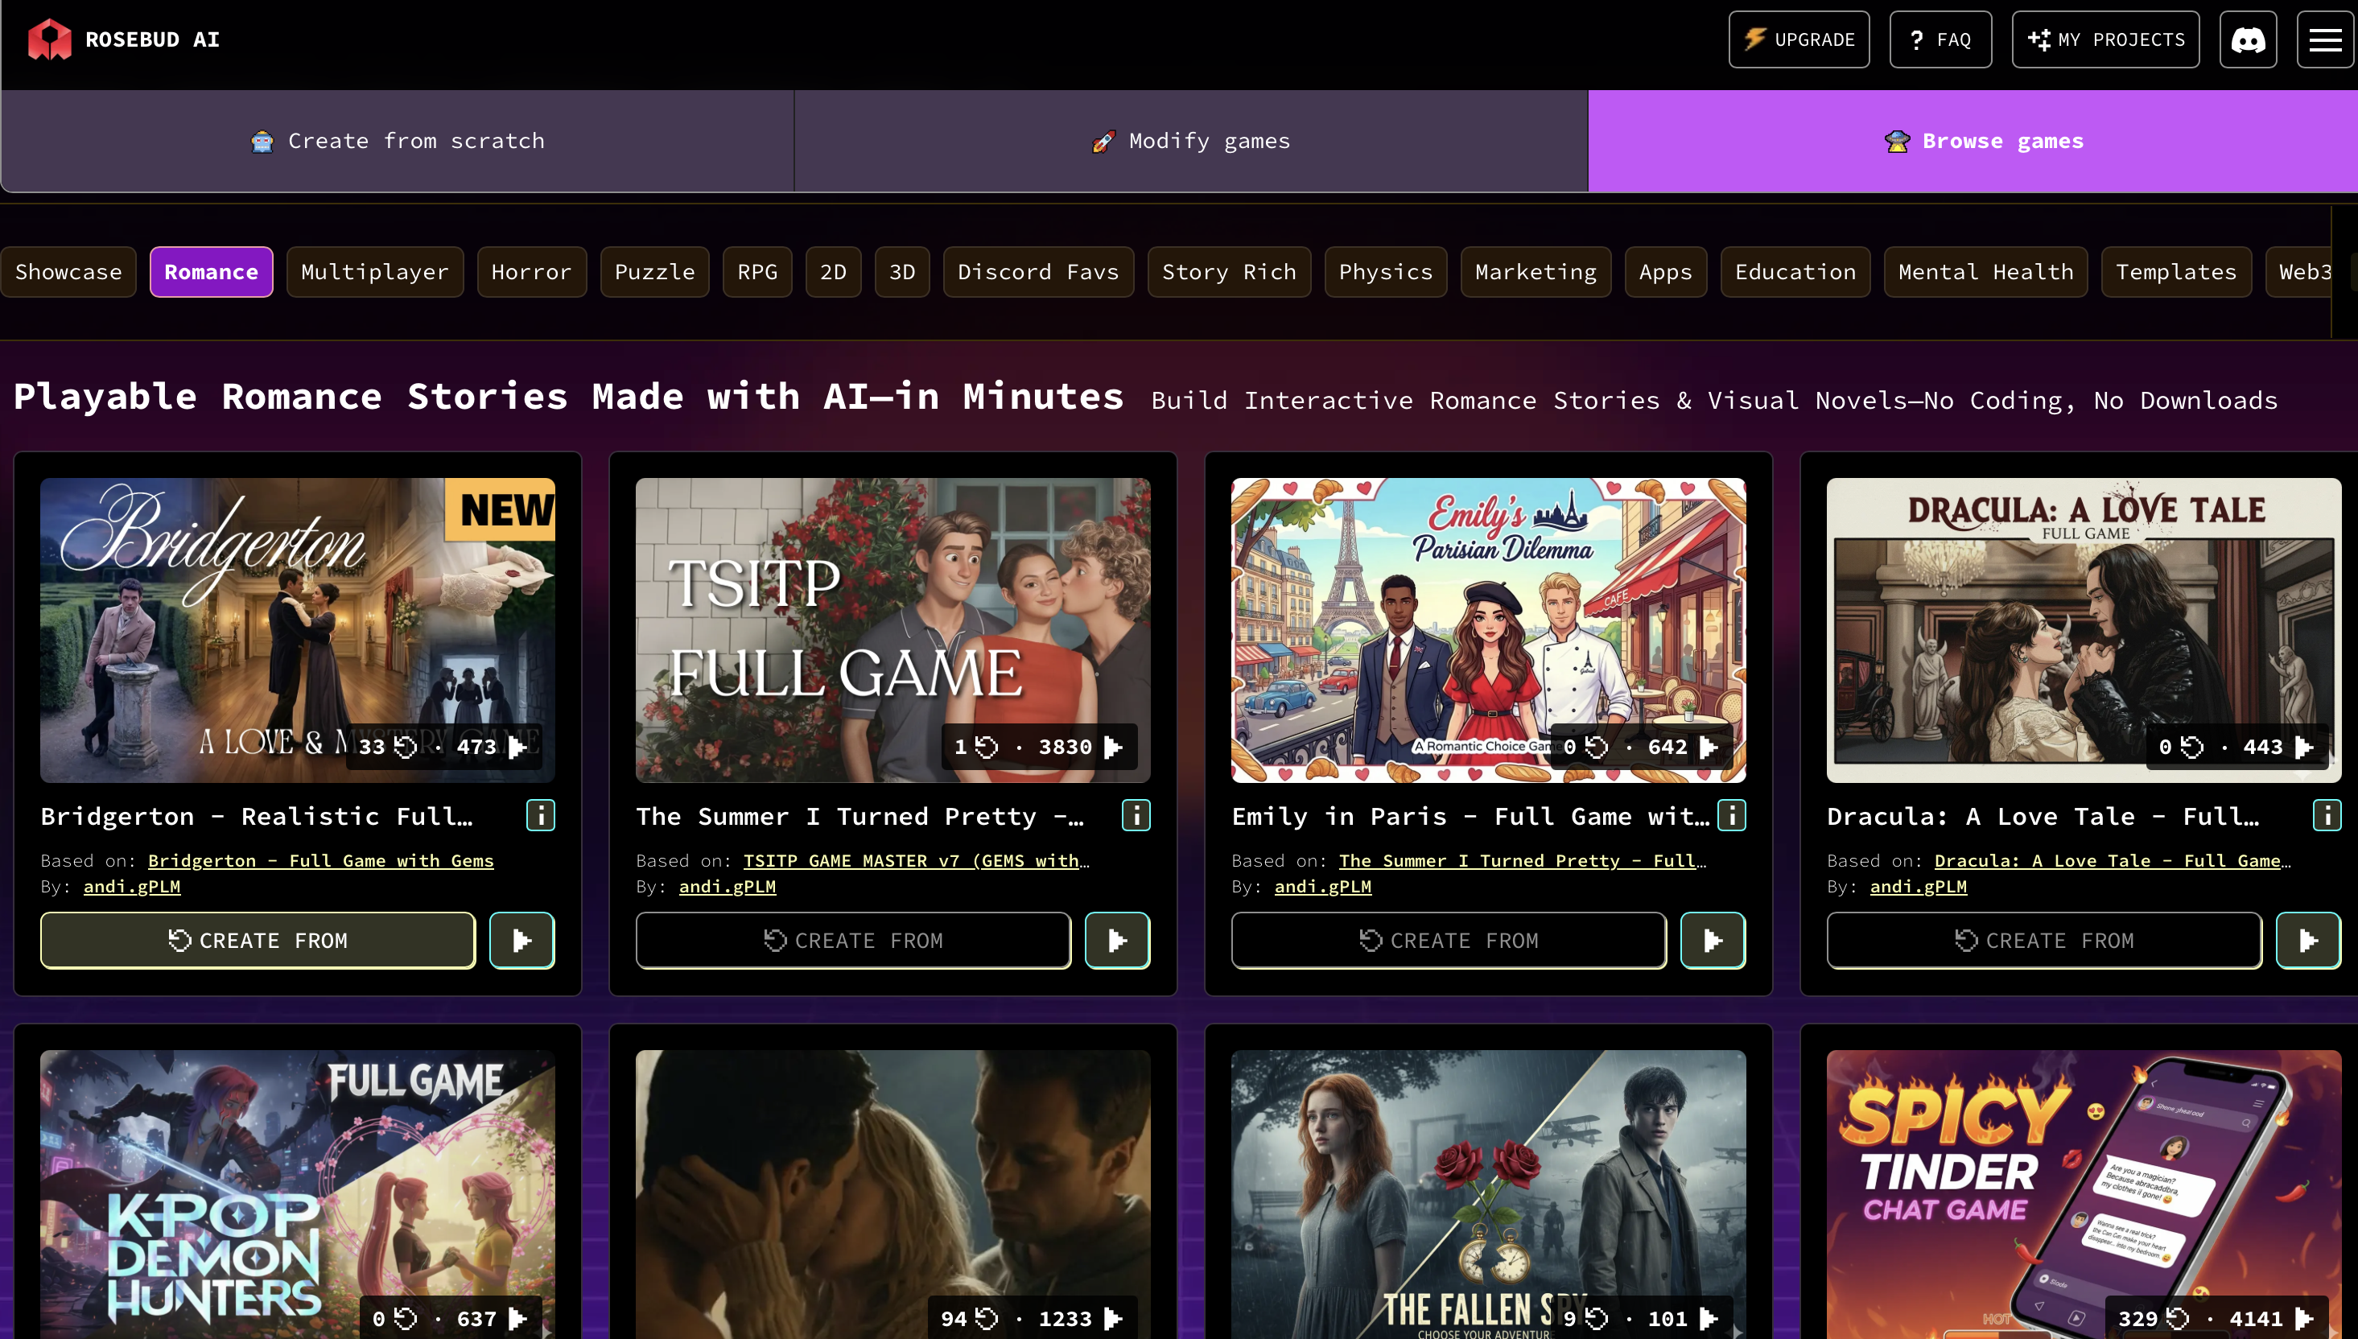
Task: Switch to Create from scratch tab
Action: pos(398,141)
